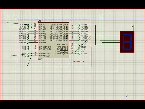Screen dimensions: 145x109
Task: Click the GPIO14/TXD0 pin name
Action: point(45,47)
